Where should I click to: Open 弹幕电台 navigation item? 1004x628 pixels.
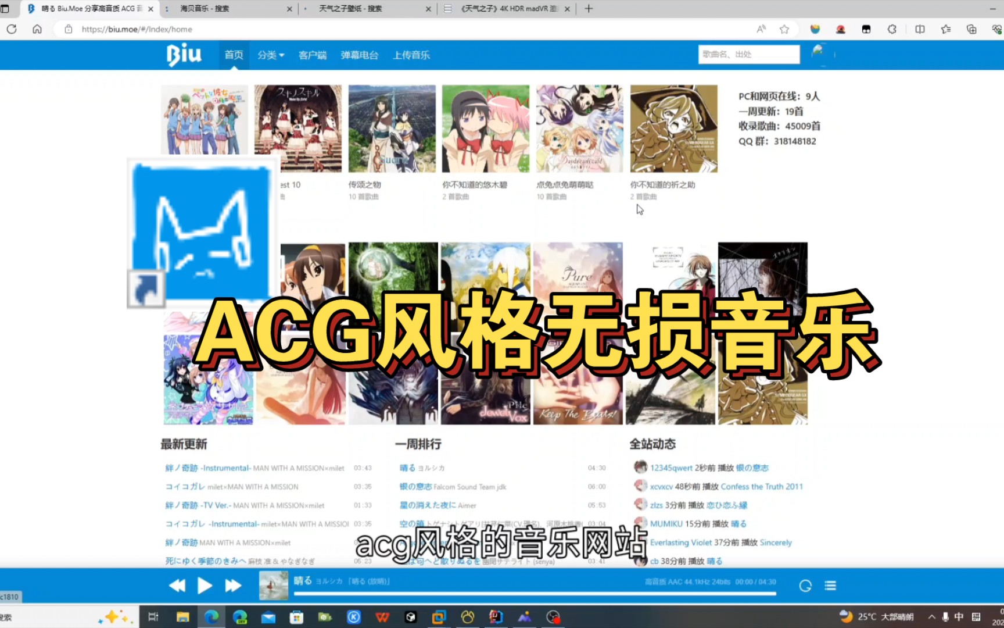[360, 55]
